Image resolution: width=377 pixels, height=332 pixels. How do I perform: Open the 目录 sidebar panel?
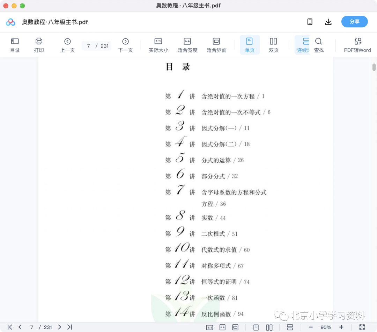(x=15, y=45)
